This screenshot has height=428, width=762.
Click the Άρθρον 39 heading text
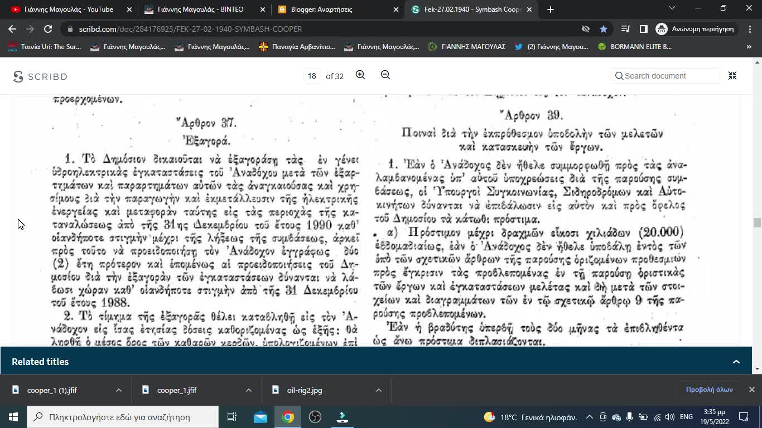click(532, 115)
